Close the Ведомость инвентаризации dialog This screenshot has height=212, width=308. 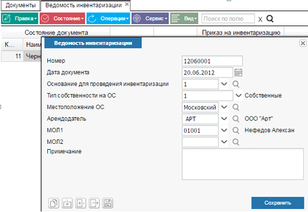(303, 43)
